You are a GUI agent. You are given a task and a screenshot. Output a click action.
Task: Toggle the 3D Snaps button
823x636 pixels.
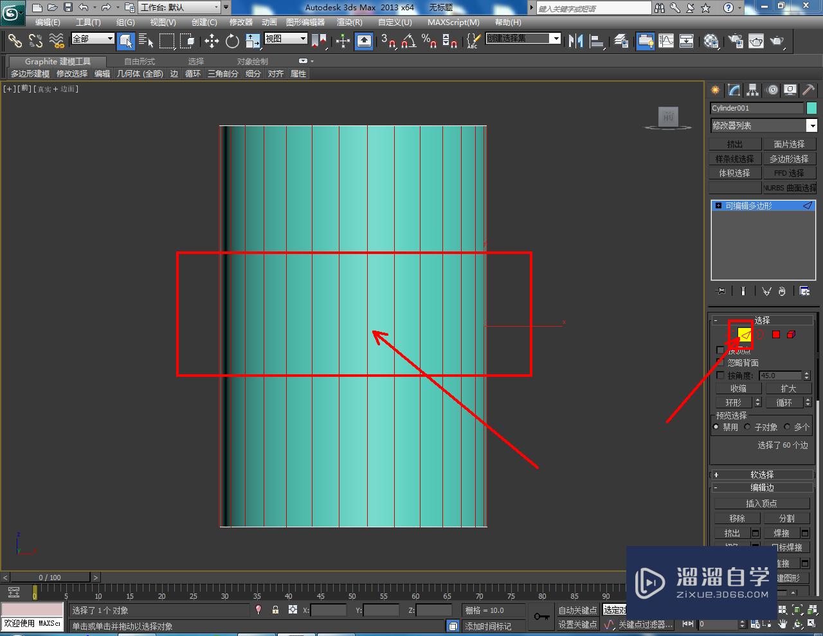tap(388, 41)
